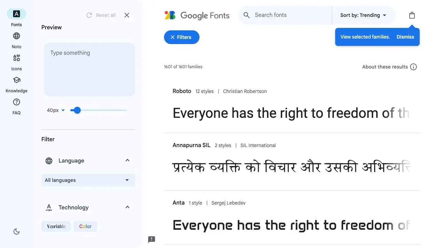Navigate to Knowledge via sidebar icon
The image size is (441, 248).
point(16,80)
